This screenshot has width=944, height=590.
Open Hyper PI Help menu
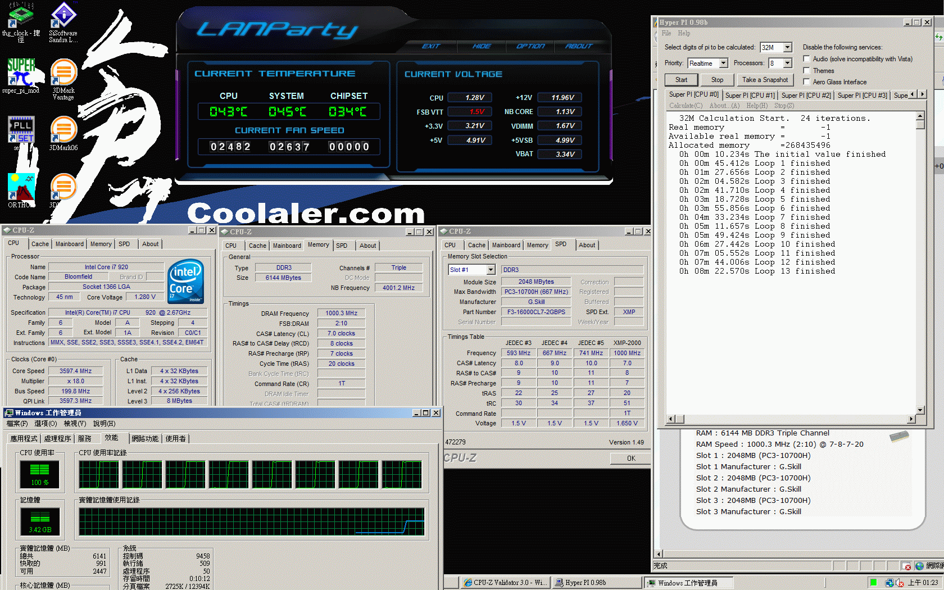[x=684, y=33]
